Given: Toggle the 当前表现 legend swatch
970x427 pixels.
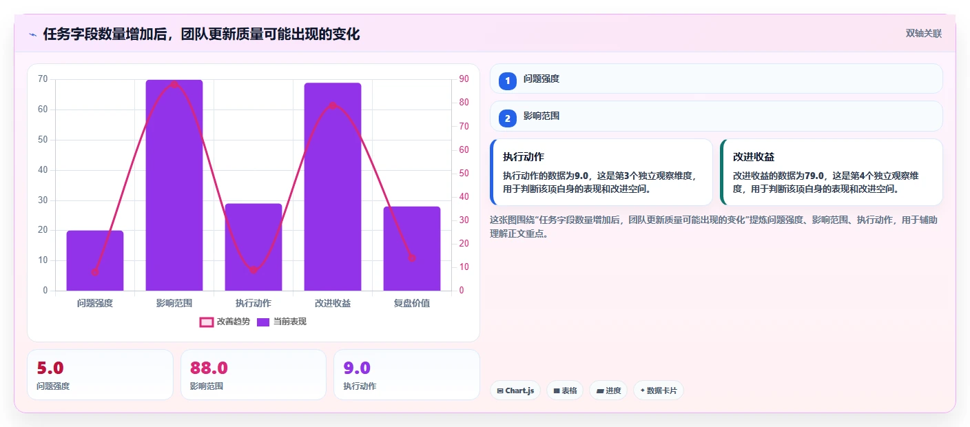Looking at the screenshot, I should [x=263, y=322].
